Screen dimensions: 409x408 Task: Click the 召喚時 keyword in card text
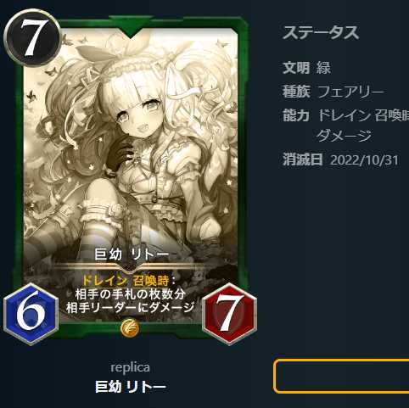151,281
